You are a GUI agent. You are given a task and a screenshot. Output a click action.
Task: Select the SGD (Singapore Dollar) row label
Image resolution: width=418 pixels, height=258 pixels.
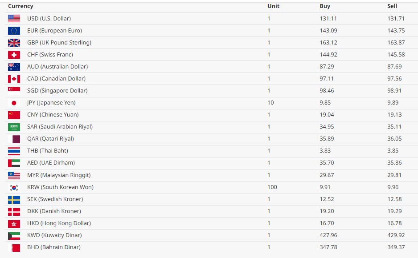(57, 91)
